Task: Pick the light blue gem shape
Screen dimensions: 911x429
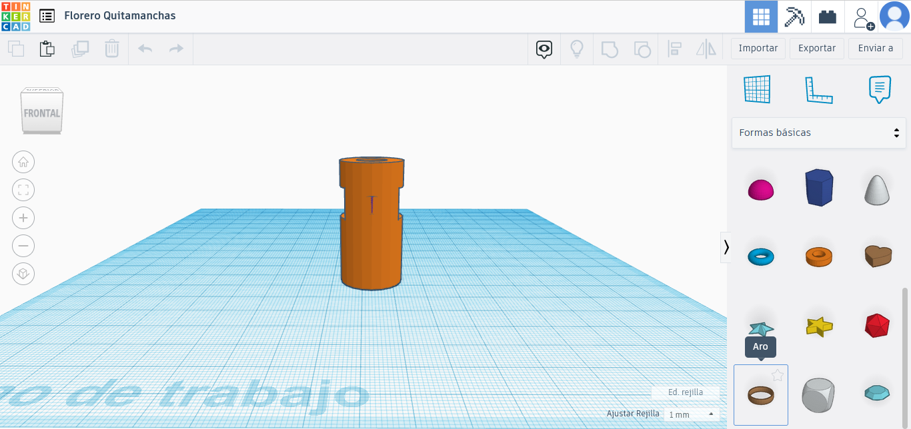Action: pos(877,393)
